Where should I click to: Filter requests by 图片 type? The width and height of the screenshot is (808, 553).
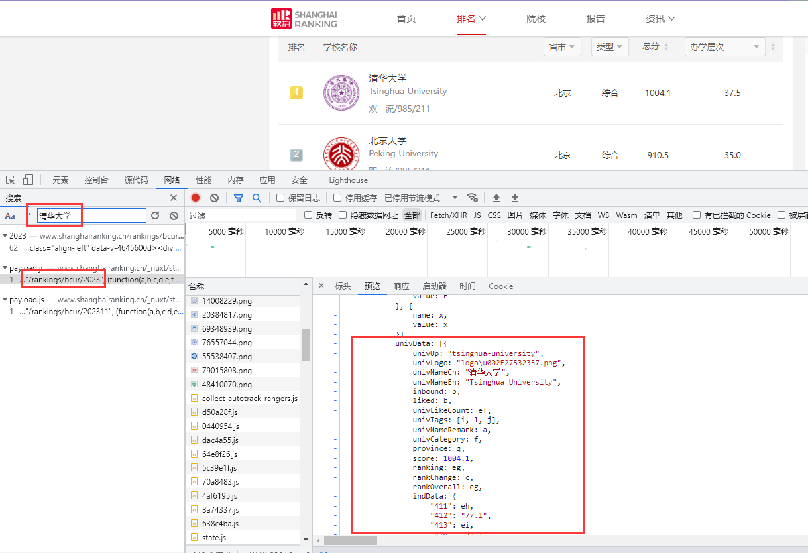click(x=515, y=215)
